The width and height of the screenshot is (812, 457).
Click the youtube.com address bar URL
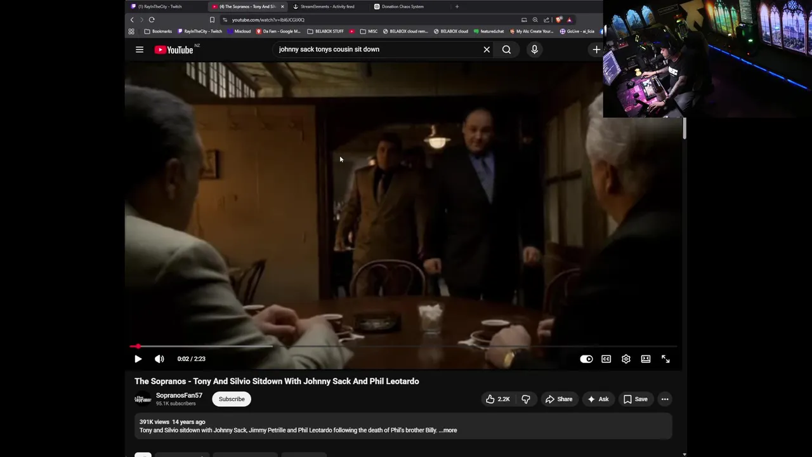pos(268,20)
